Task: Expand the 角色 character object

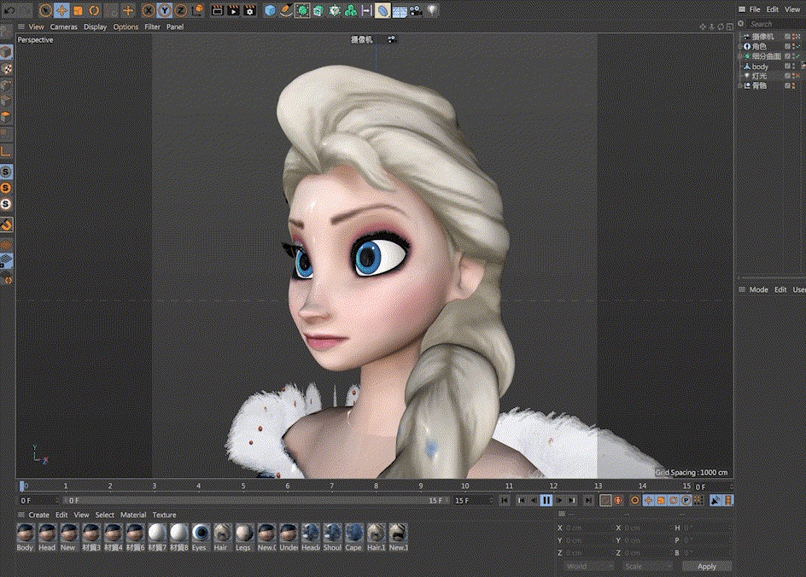Action: tap(741, 46)
